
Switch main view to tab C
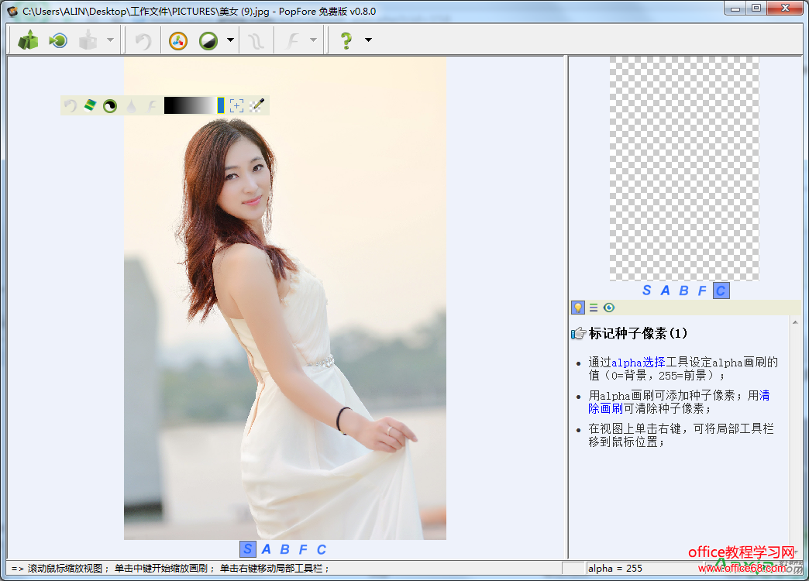(322, 549)
